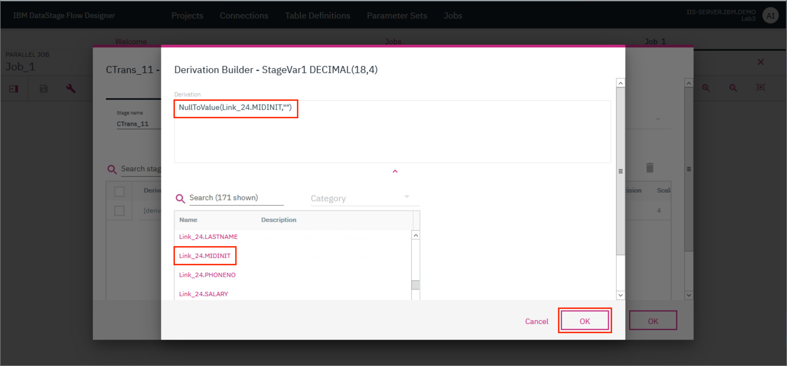
Task: Click the drag handle icon on stage dialog scrollbar
Action: [689, 169]
